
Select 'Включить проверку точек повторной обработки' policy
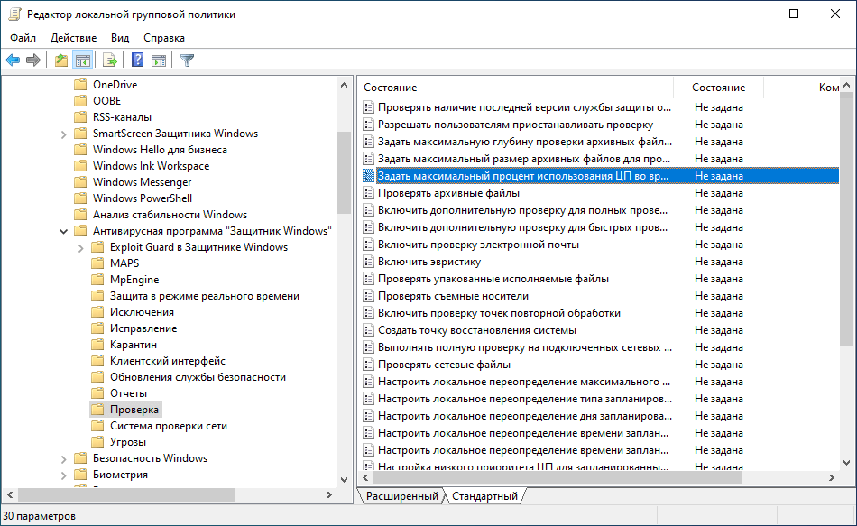click(499, 313)
